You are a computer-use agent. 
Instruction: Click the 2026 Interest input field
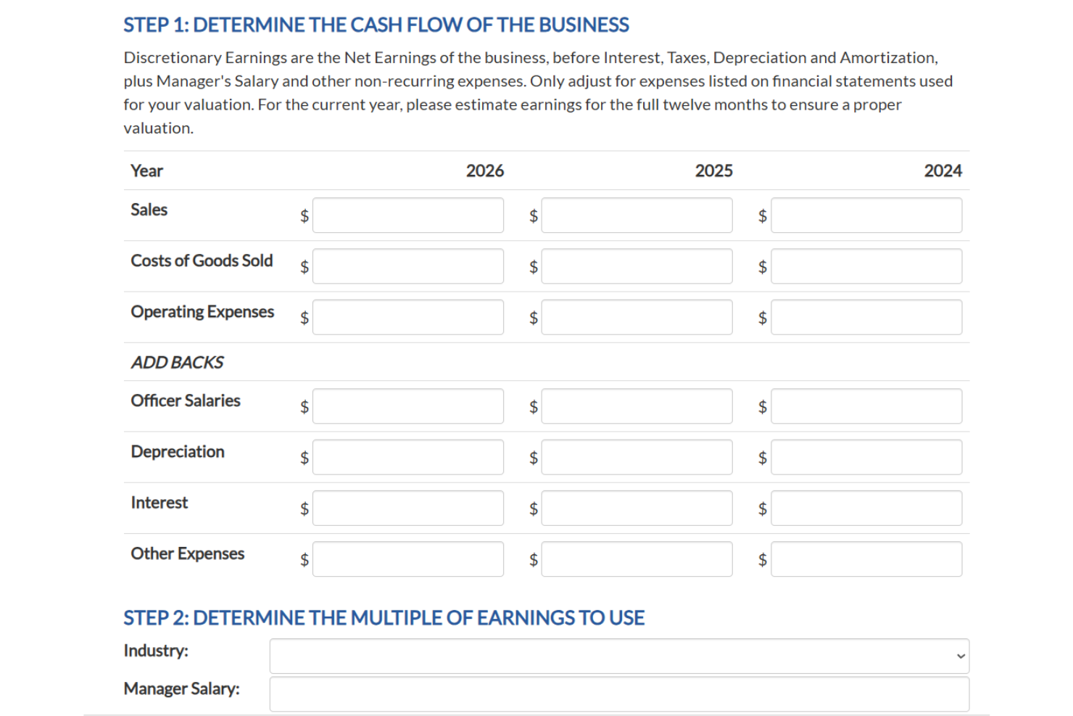[x=407, y=508]
